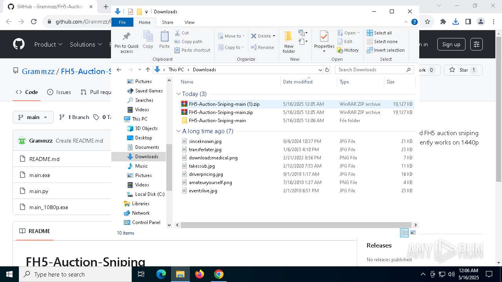Open Firefox from the taskbar
The image size is (502, 282).
coord(200,274)
